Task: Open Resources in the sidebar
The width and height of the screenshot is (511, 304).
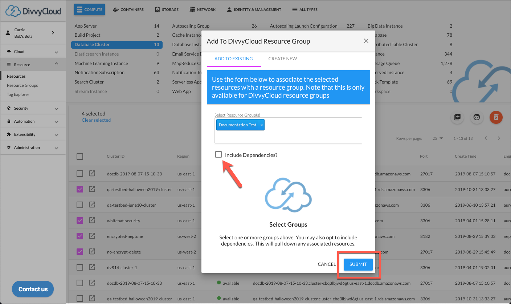Action: [16, 76]
